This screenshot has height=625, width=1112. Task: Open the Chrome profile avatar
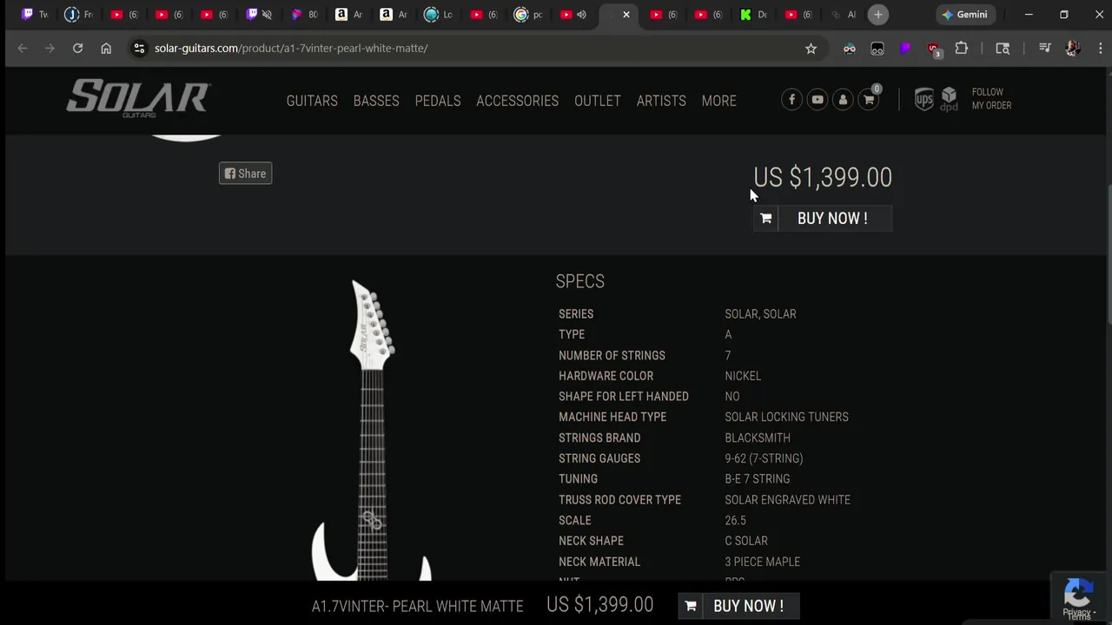tap(1072, 49)
